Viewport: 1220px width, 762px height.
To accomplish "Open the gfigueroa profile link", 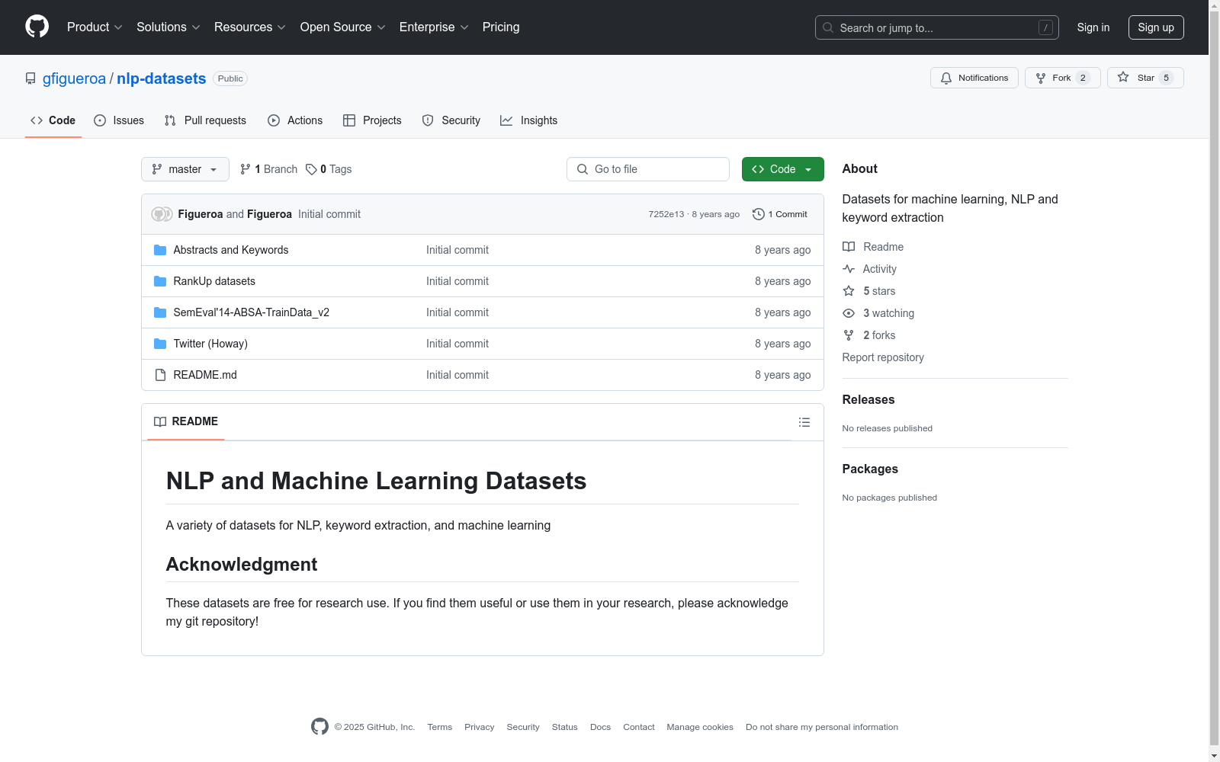I will point(74,78).
